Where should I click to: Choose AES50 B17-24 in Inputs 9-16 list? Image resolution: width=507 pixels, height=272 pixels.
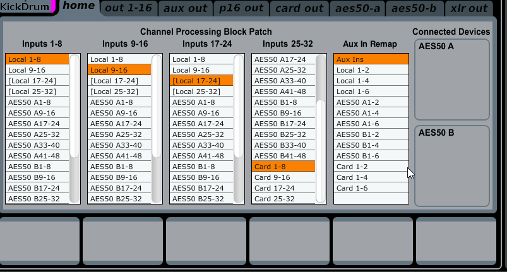pyautogui.click(x=119, y=188)
